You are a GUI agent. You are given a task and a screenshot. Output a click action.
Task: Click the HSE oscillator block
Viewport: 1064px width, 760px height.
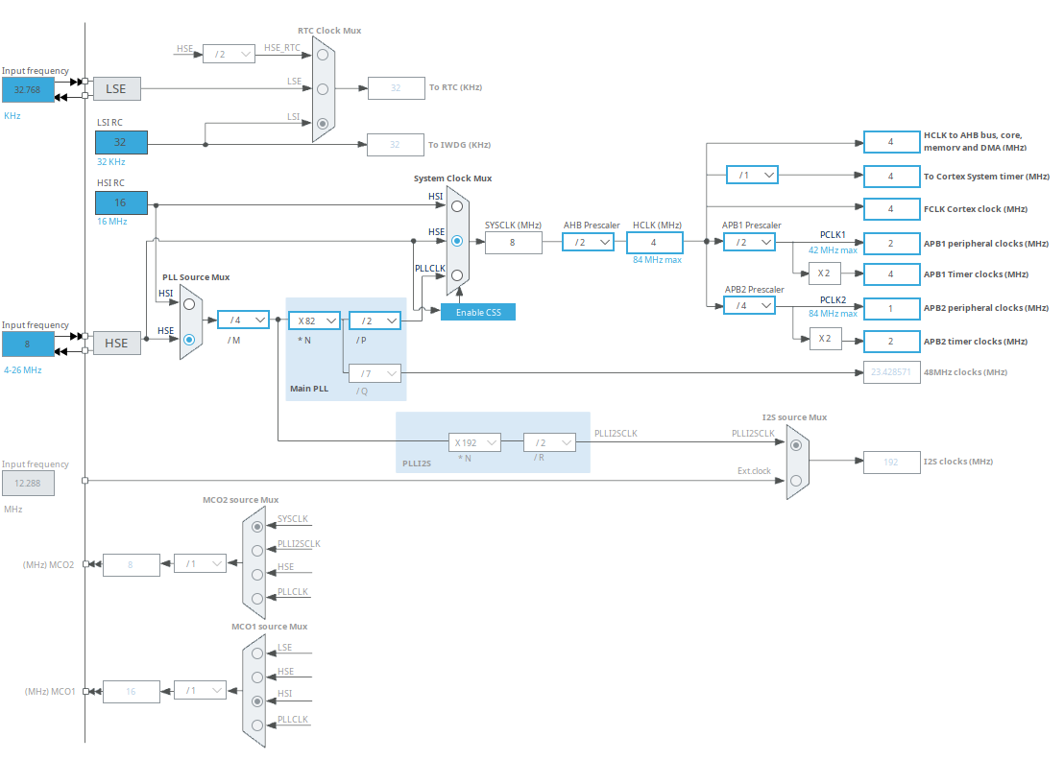click(x=117, y=343)
